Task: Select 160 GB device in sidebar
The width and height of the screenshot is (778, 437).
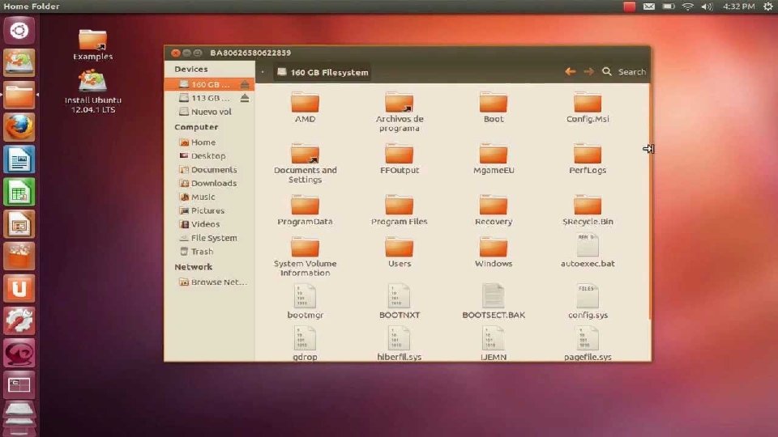Action: [x=209, y=85]
